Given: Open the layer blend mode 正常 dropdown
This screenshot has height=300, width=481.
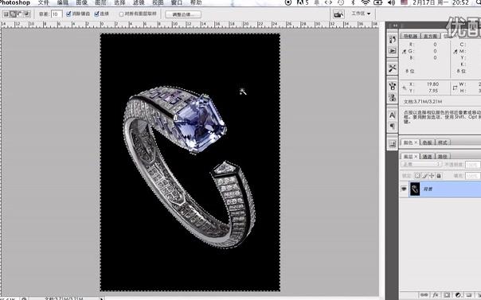Looking at the screenshot, I should click(420, 165).
